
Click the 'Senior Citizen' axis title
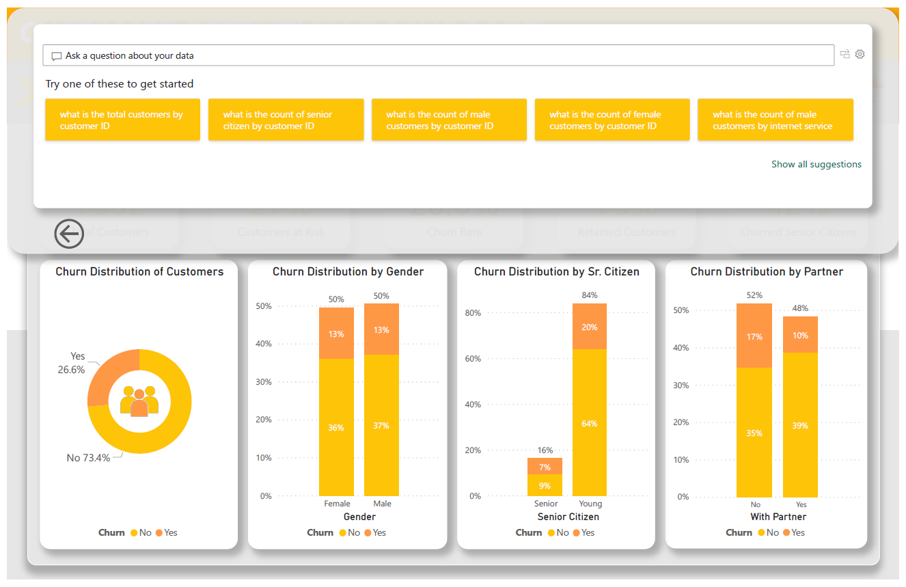click(x=568, y=517)
